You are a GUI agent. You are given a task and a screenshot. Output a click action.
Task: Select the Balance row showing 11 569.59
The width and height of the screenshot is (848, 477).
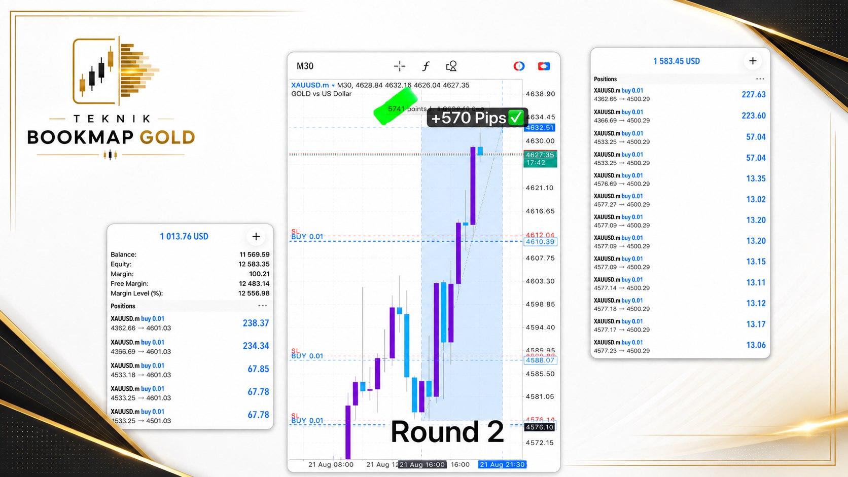pos(190,254)
